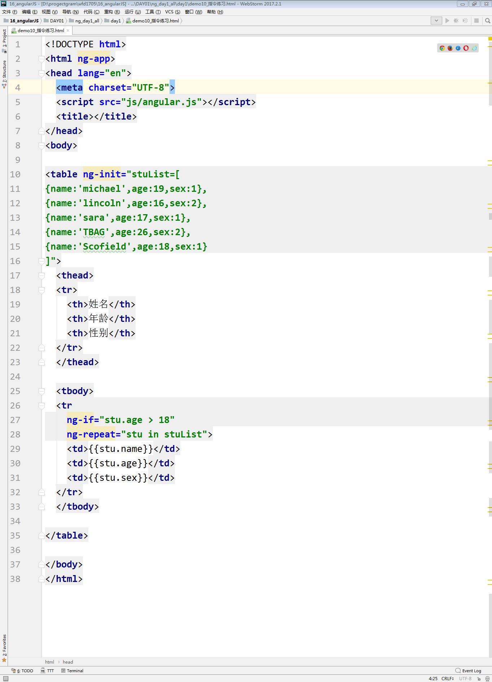Open the 导航(N) menu

(x=70, y=12)
